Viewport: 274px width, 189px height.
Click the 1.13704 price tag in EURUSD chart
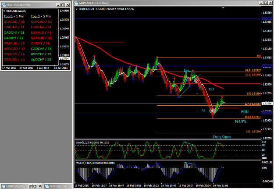click(x=64, y=59)
